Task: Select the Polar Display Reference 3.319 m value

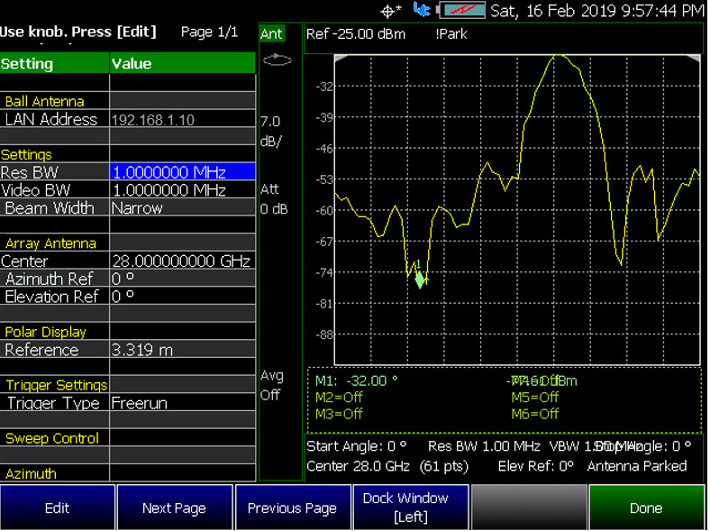Action: pyautogui.click(x=183, y=350)
